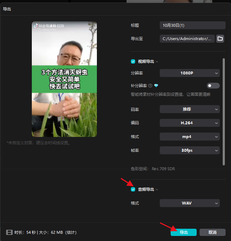Screen dimensions: 231x241
Task: Open the audio 格式 WAV dropdown
Action: click(x=190, y=203)
